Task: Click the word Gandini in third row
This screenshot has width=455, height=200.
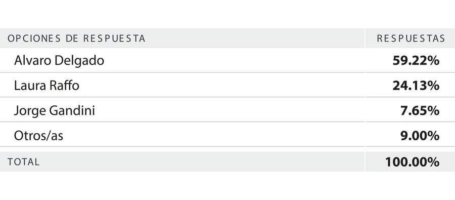Action: click(x=72, y=111)
